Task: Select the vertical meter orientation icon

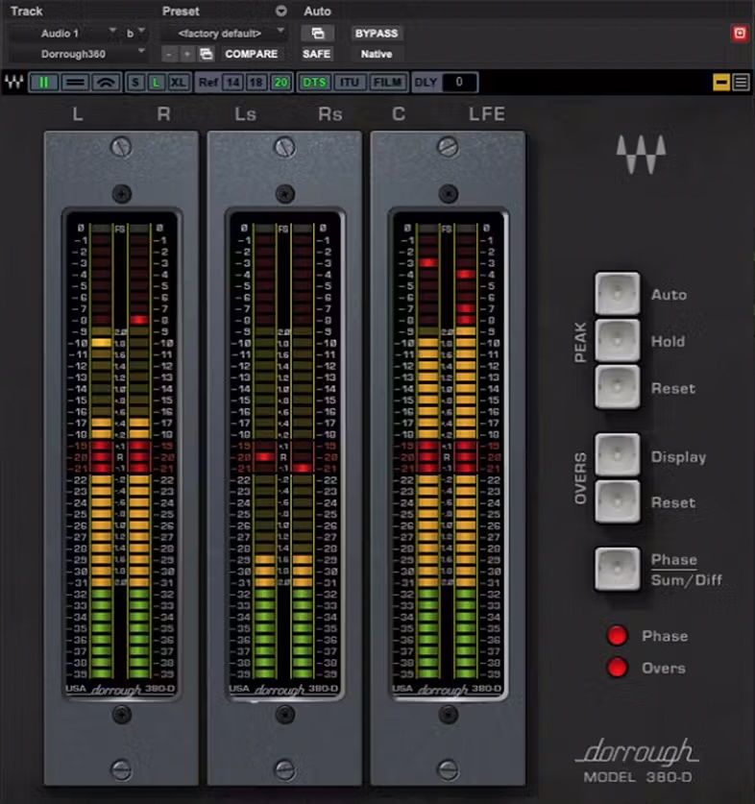Action: [x=43, y=83]
